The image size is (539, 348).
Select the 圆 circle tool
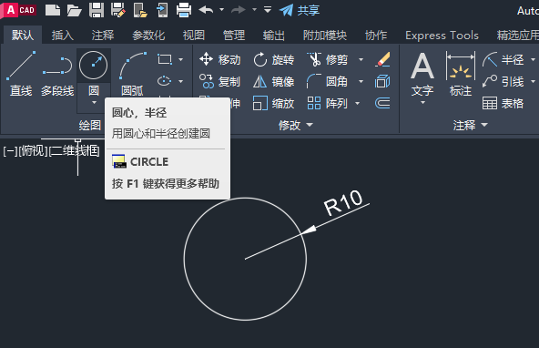click(94, 66)
